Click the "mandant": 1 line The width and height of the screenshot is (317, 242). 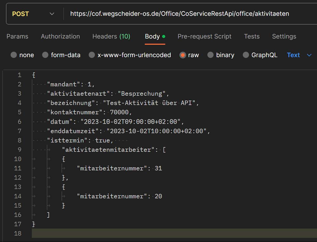pos(71,84)
